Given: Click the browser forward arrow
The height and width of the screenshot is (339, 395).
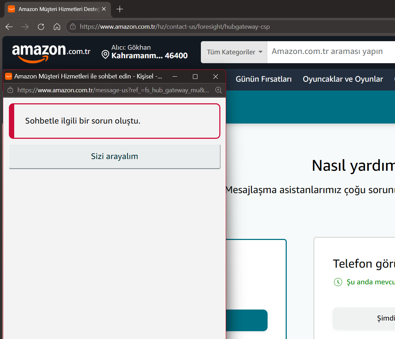Looking at the screenshot, I should (25, 27).
